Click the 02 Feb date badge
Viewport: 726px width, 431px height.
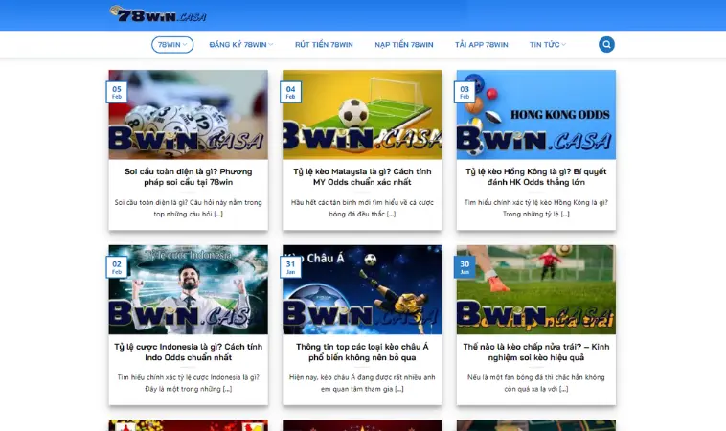click(116, 265)
